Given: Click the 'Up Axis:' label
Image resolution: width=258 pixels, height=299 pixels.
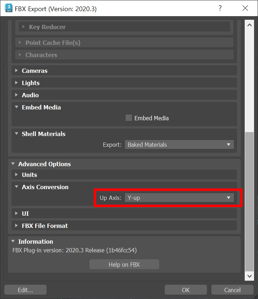Looking at the screenshot, I should click(111, 198).
